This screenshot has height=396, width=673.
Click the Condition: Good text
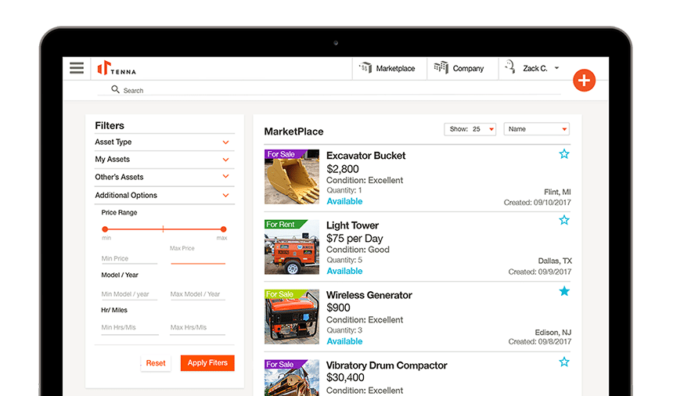(x=358, y=250)
